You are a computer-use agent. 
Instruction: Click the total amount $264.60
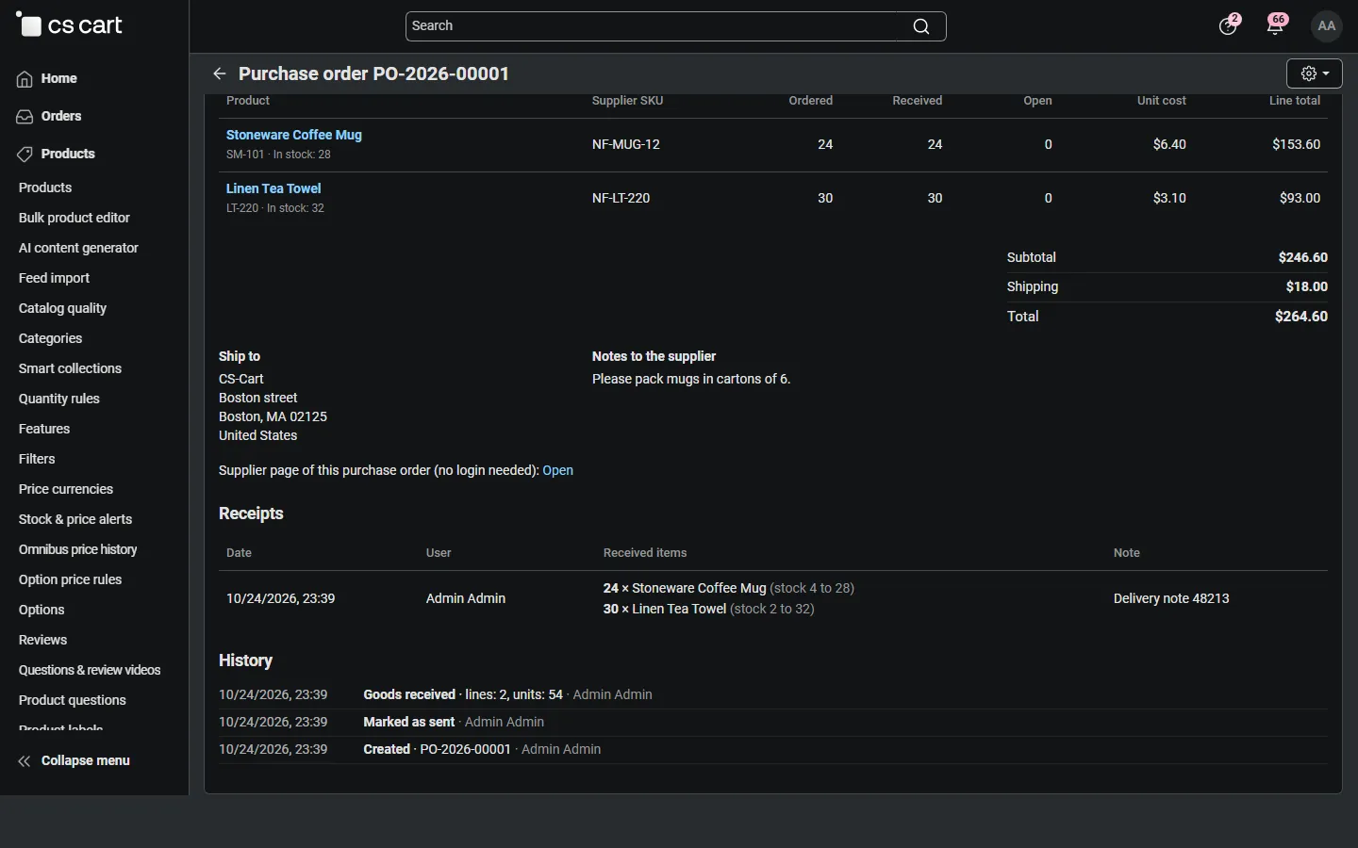click(1301, 317)
